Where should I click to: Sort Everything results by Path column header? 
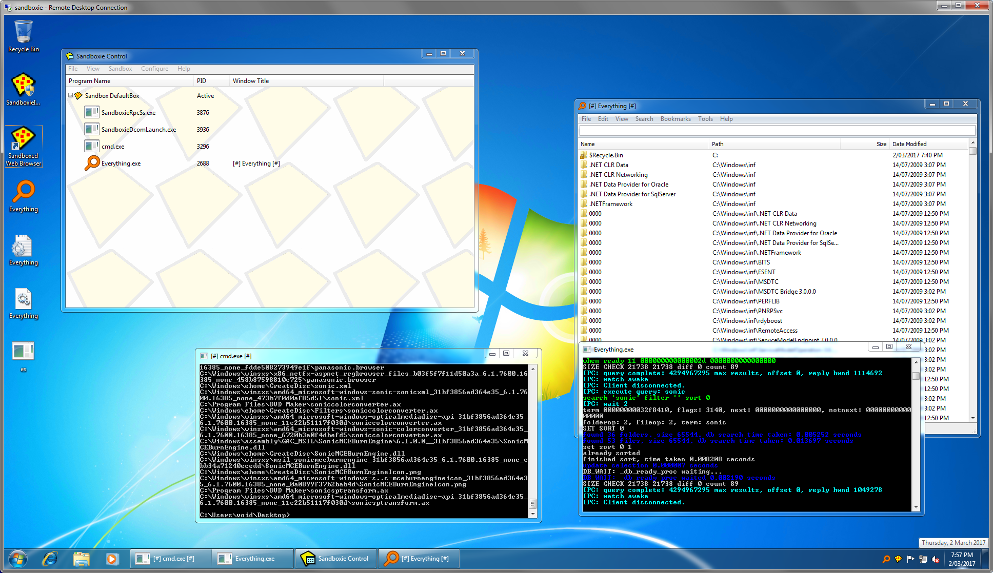click(x=774, y=144)
